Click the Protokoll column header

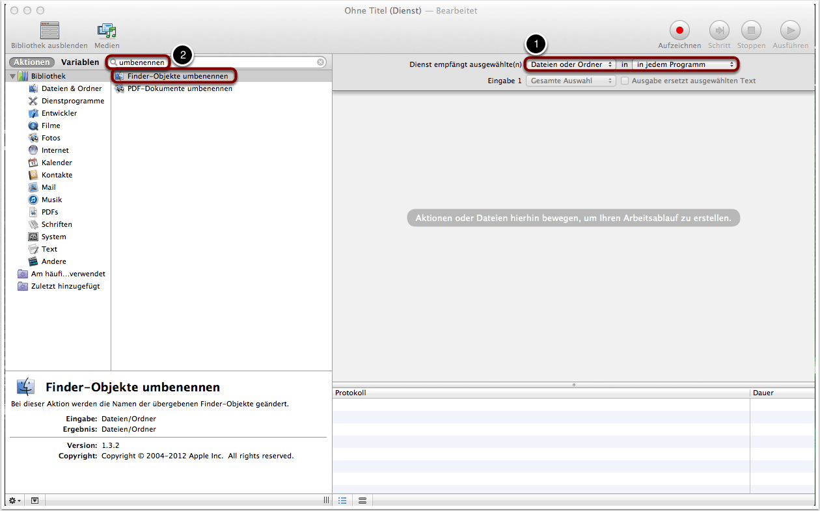coord(541,393)
